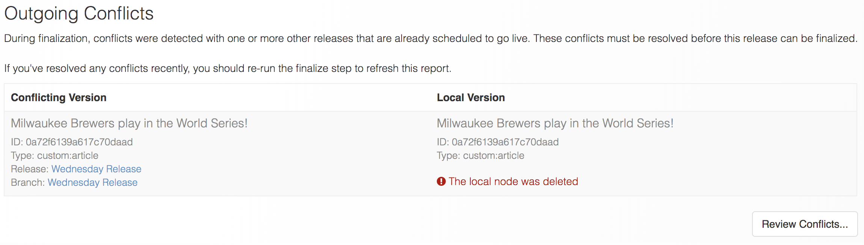864x245 pixels.
Task: Open the Wednesday Release link beside Release
Action: click(x=96, y=169)
